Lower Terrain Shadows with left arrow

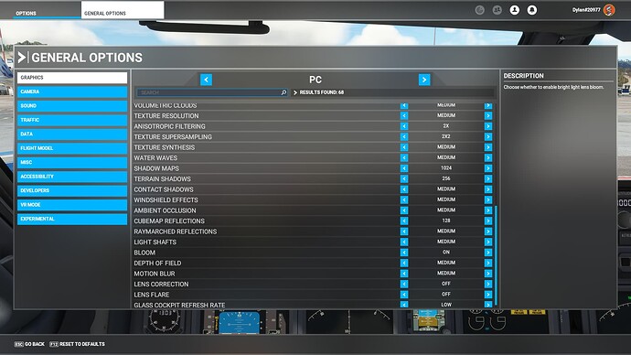(x=404, y=178)
